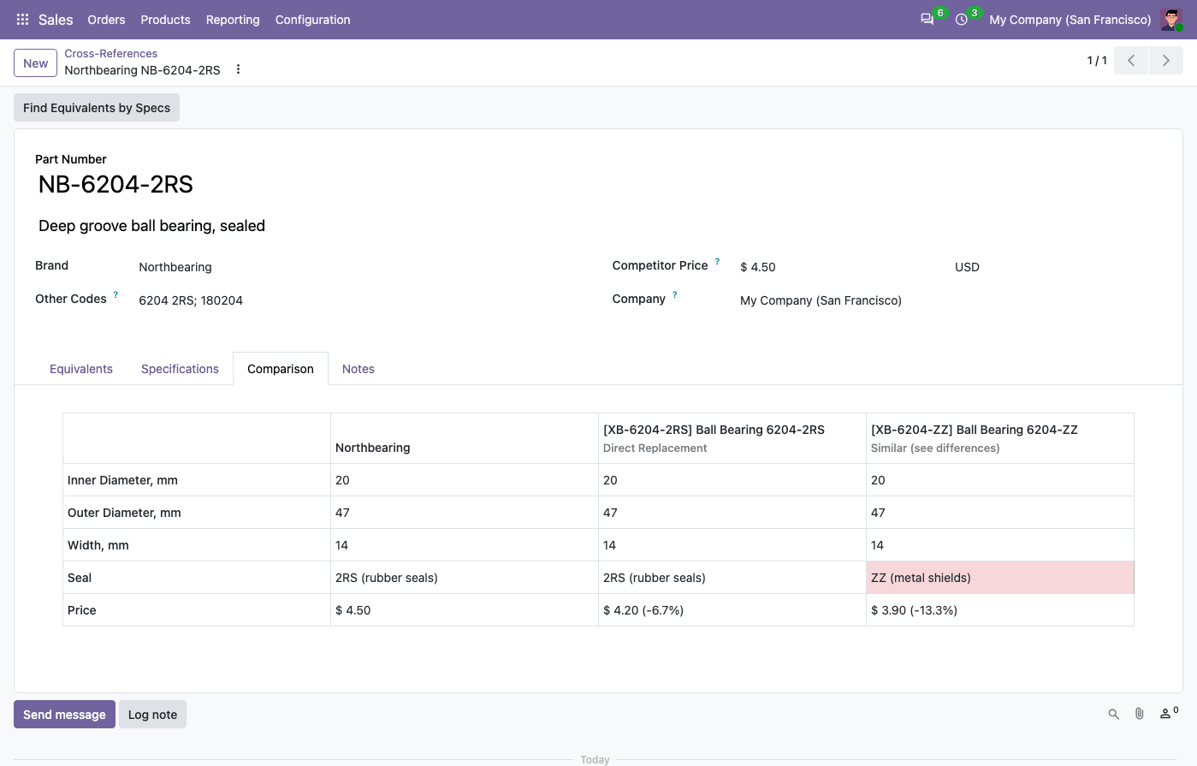The image size is (1197, 766).
Task: Show Other Codes help tooltip
Action: point(116,295)
